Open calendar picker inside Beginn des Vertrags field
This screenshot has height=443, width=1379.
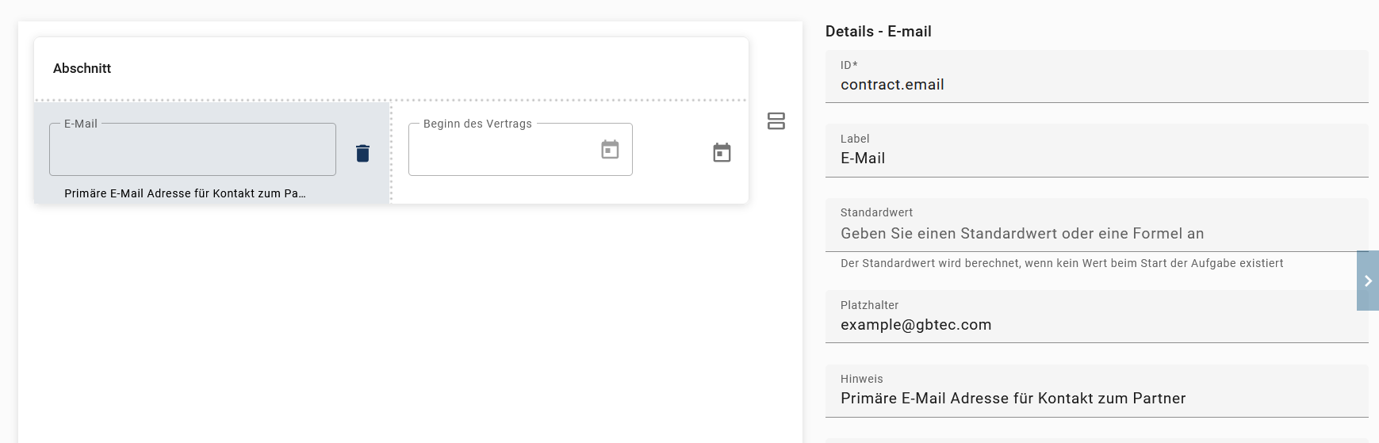[x=610, y=150]
